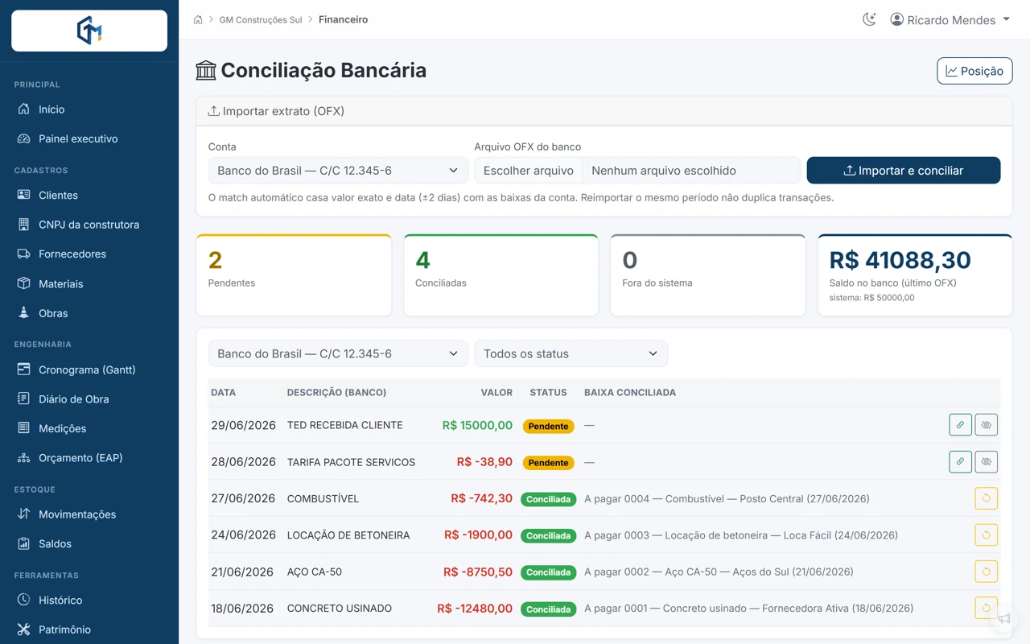Screen dimensions: 1030x644
Task: Undo reconciliation of CONCRETO USINADO row
Action: (987, 609)
